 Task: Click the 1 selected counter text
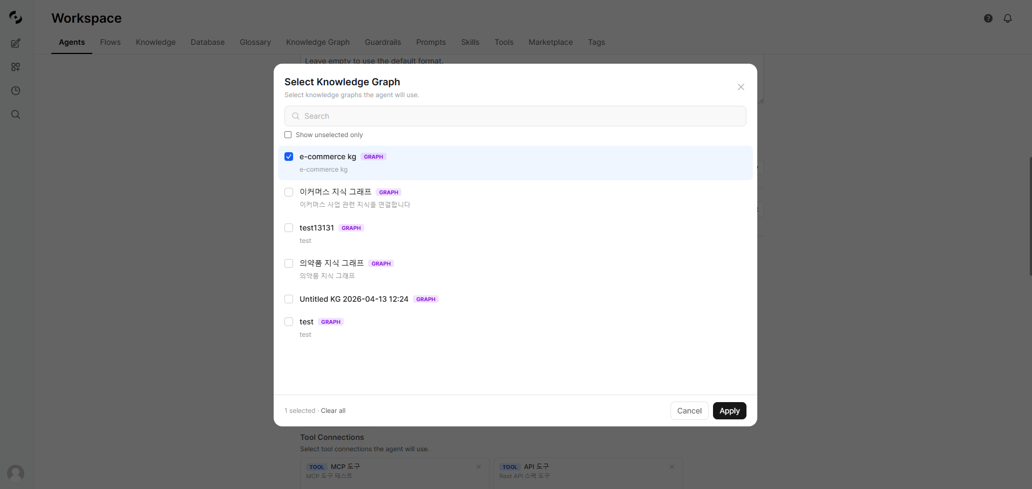[300, 411]
